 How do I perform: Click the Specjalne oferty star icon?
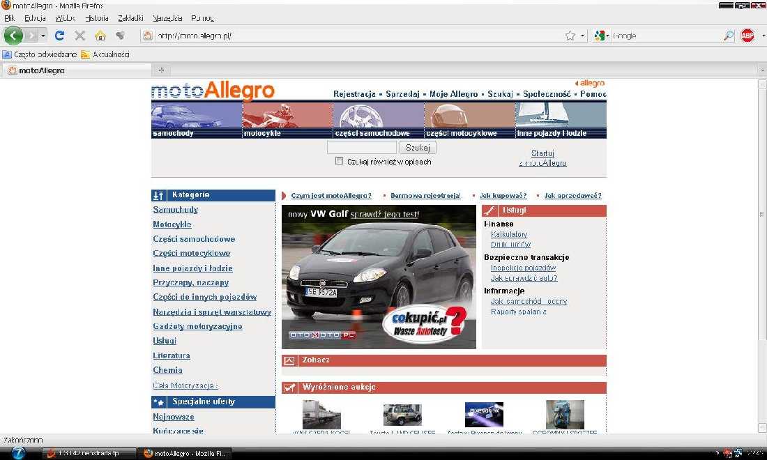(158, 402)
